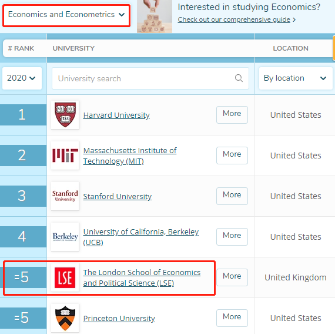Click the red LSE logo
Screen dimensions: 335x334
[x=65, y=277]
